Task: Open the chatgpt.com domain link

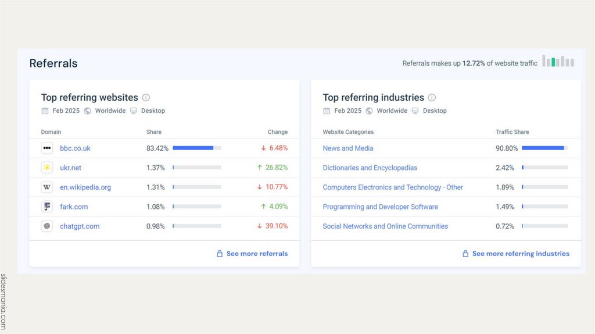Action: click(80, 226)
